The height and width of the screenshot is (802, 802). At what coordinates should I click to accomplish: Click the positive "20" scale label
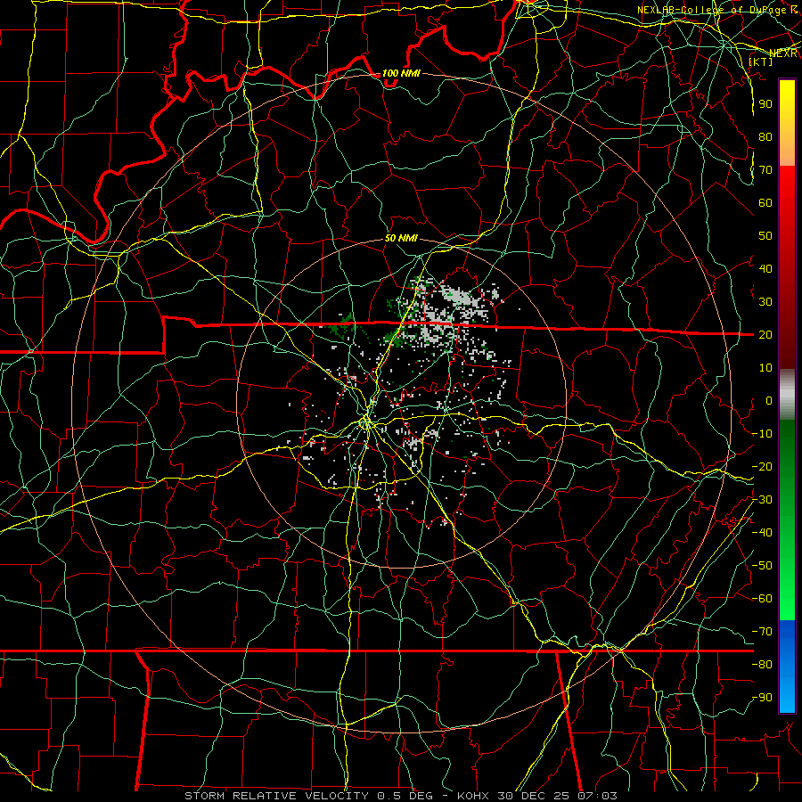click(x=765, y=335)
